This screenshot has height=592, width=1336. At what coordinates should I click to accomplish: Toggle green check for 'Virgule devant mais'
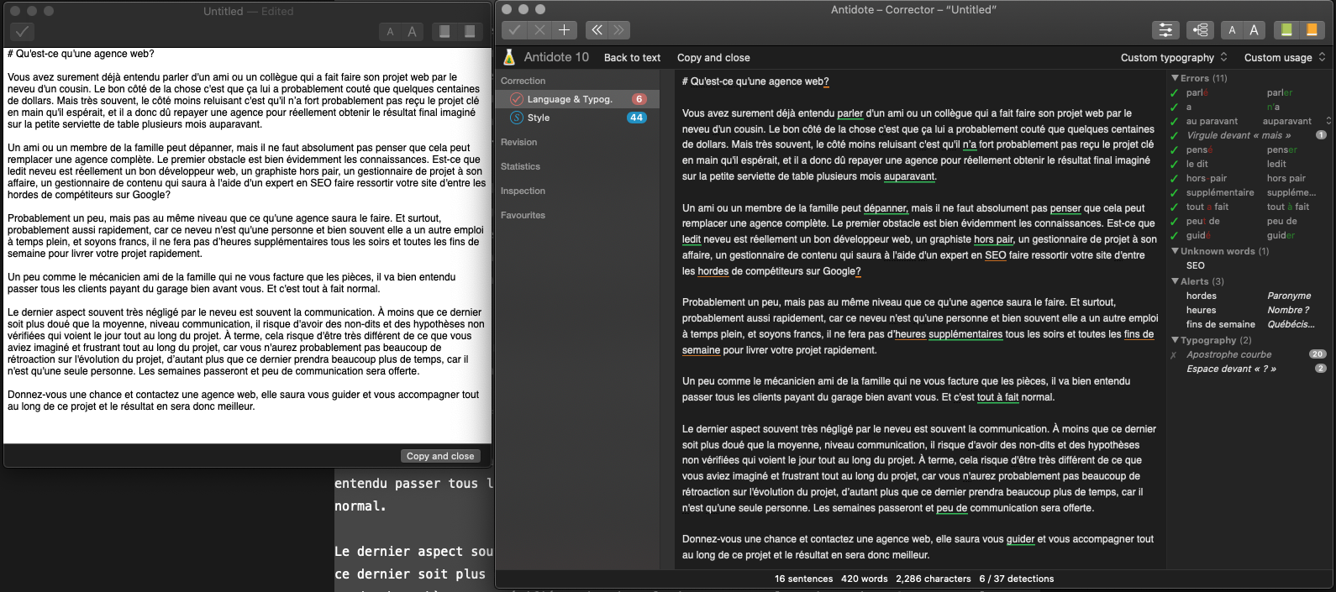click(x=1174, y=135)
